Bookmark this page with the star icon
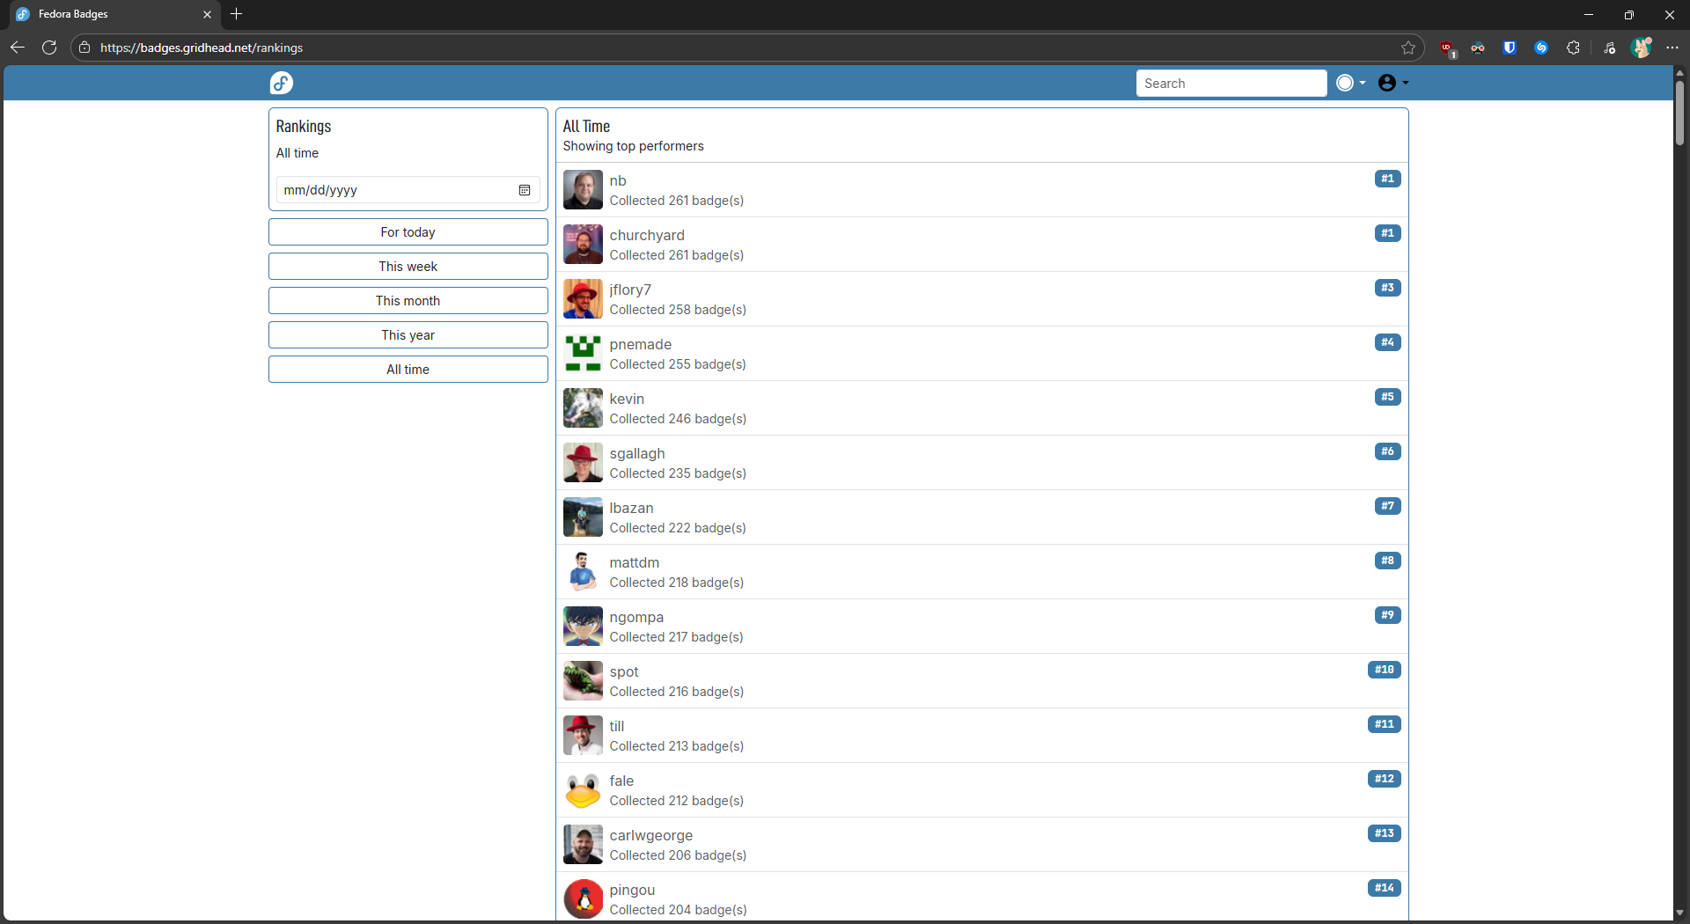1690x924 pixels. tap(1408, 48)
